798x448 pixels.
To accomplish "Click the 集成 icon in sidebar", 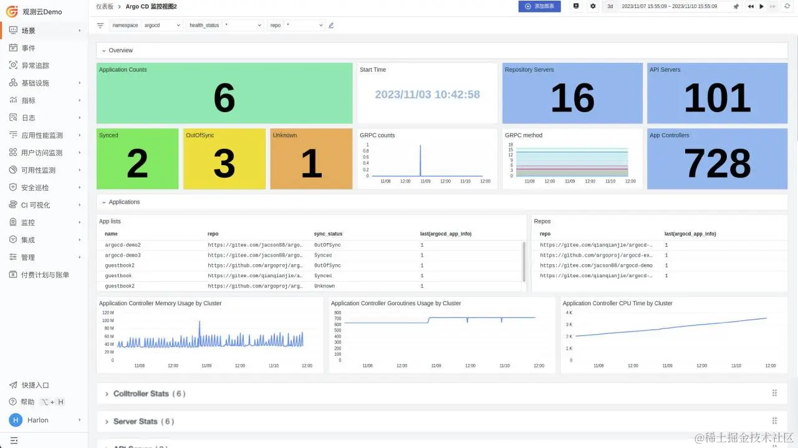I will click(x=13, y=240).
